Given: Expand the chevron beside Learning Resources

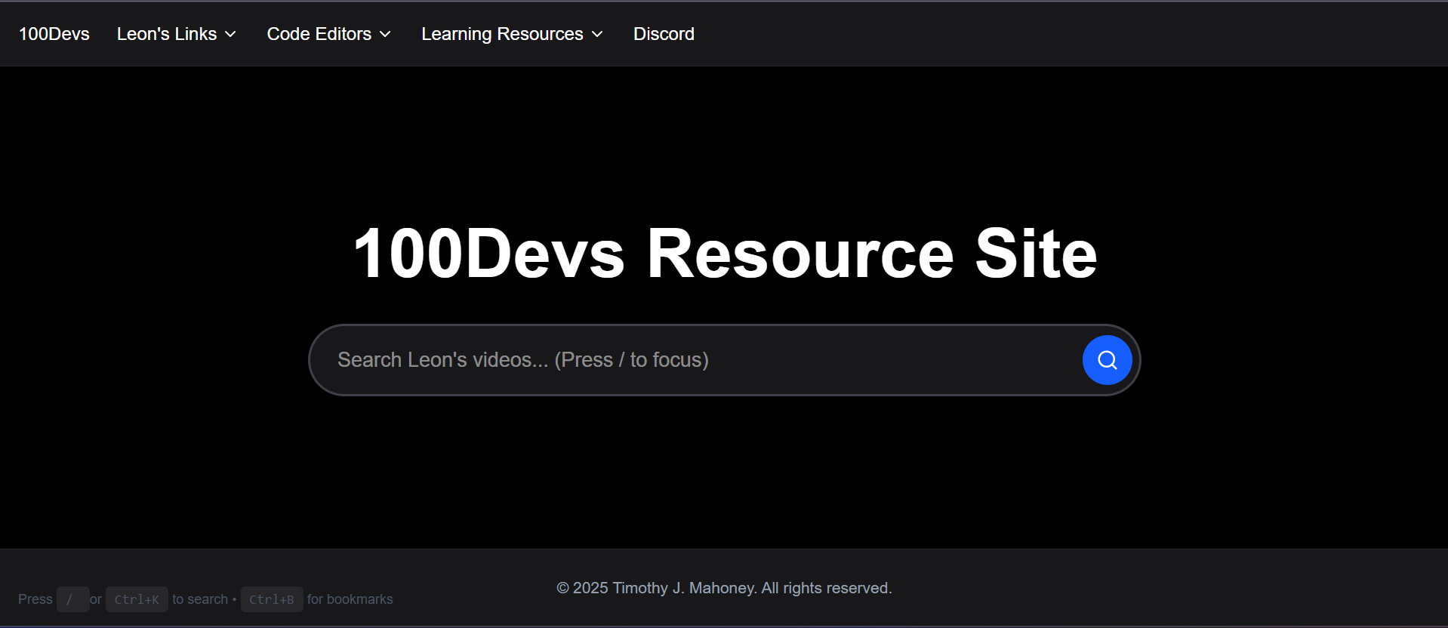Looking at the screenshot, I should point(597,35).
